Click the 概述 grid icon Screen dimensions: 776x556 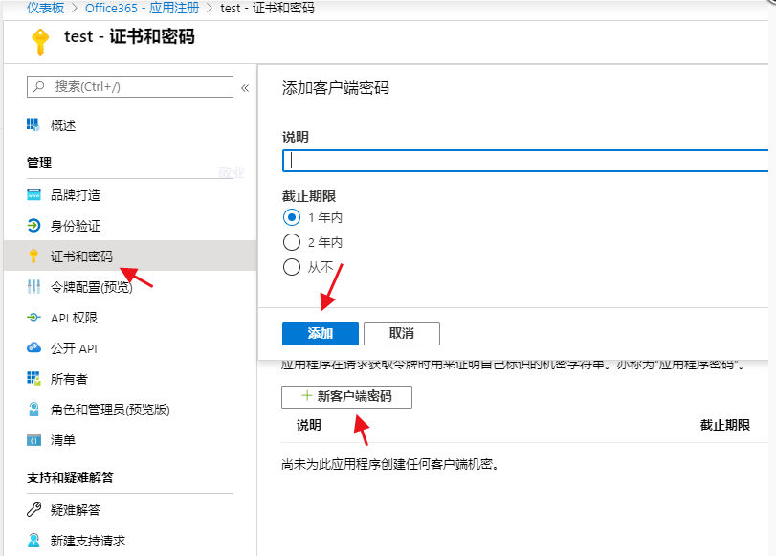coord(33,124)
